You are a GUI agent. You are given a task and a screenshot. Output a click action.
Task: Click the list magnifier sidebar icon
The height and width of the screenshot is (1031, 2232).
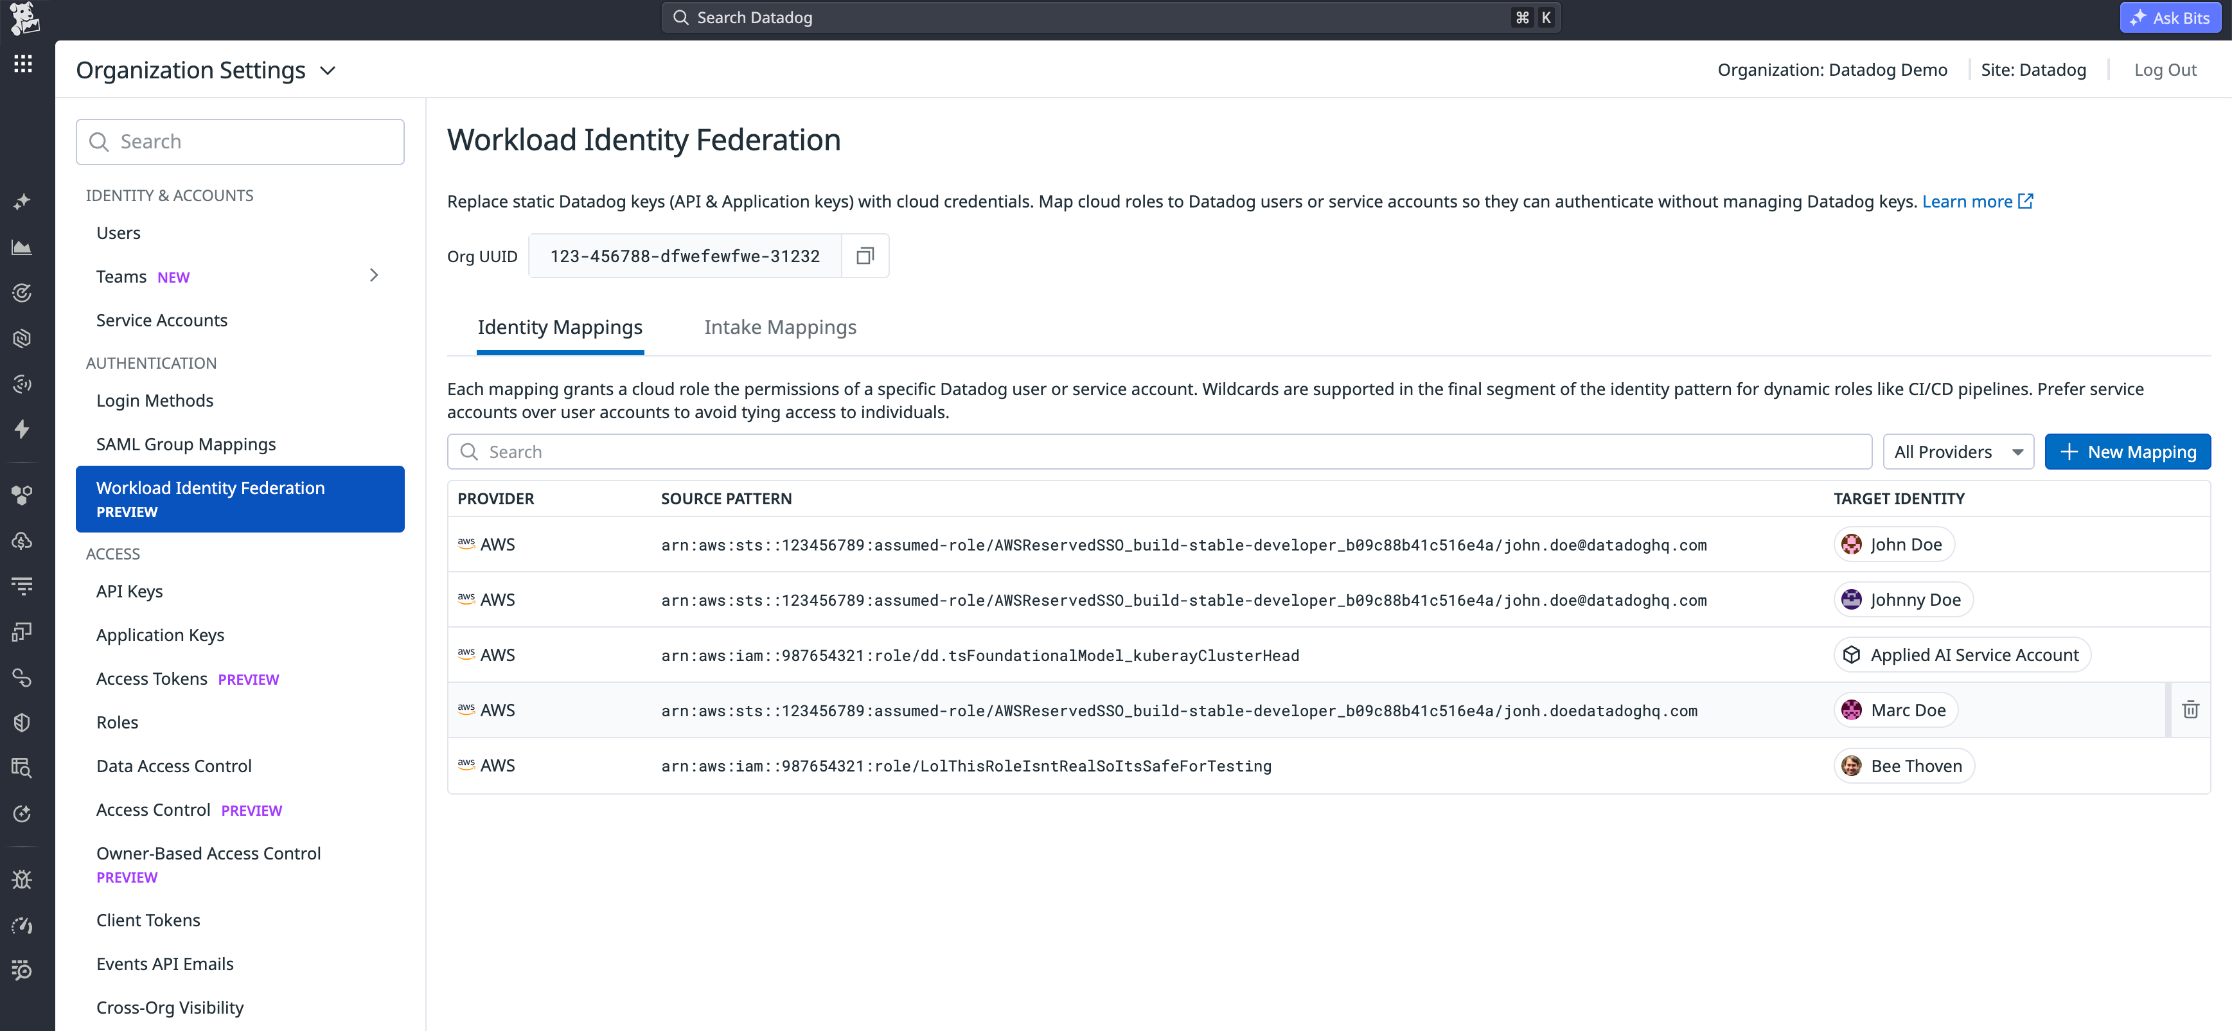coord(22,969)
